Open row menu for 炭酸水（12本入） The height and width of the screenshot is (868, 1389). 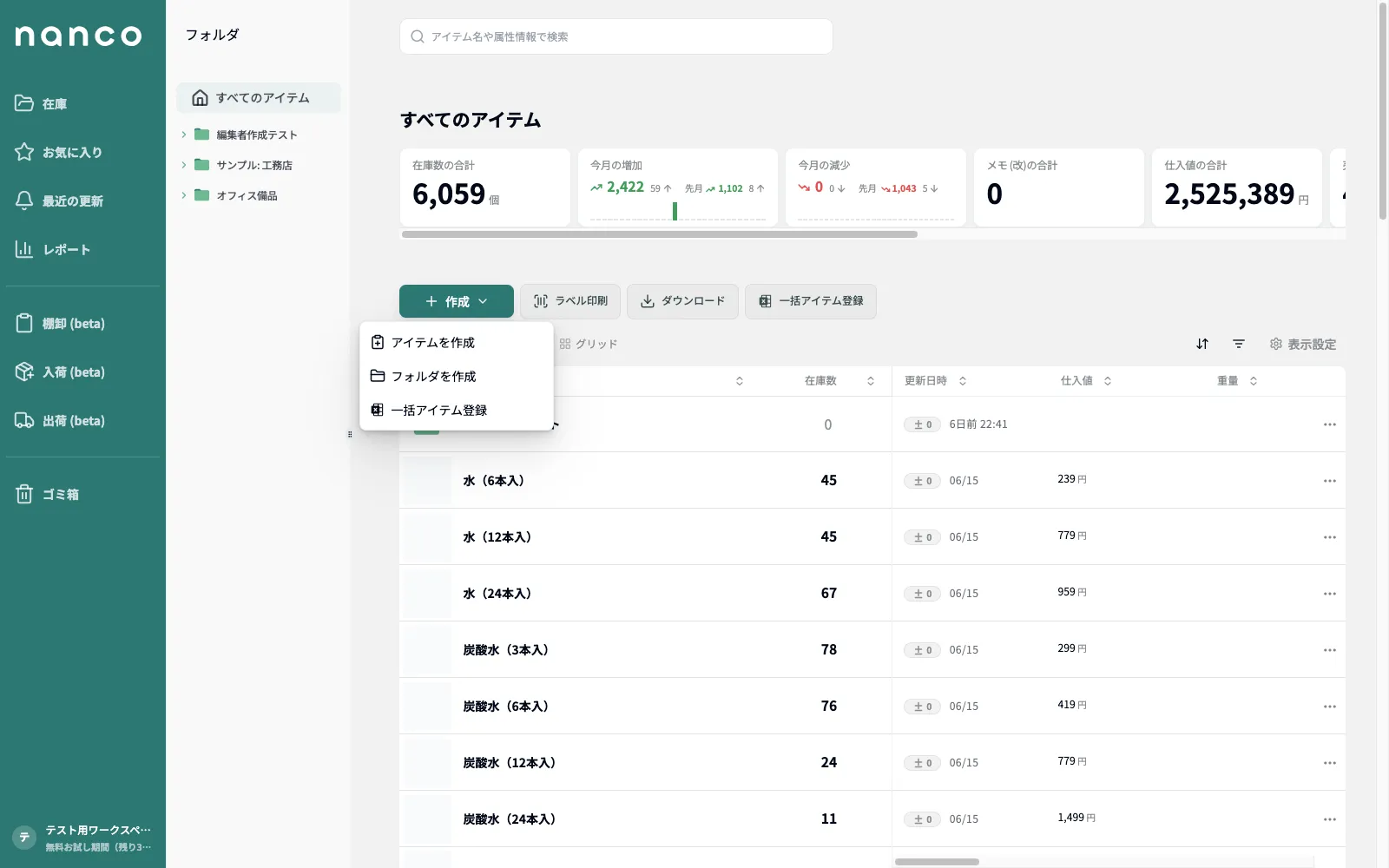pos(1330,763)
